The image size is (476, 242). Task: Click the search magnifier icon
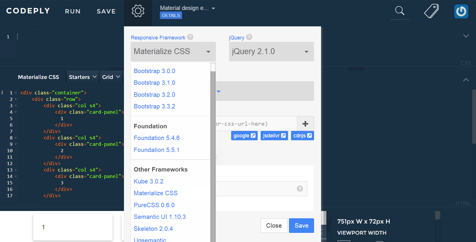coord(400,11)
